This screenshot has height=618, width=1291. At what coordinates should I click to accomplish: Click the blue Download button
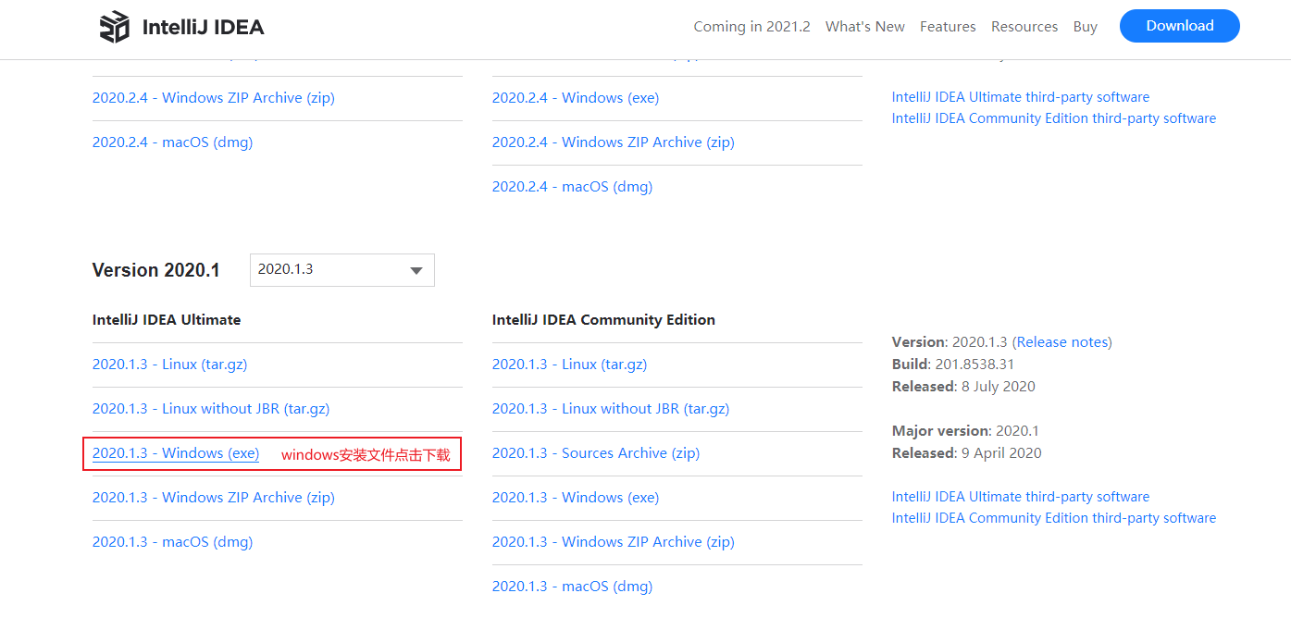point(1180,26)
